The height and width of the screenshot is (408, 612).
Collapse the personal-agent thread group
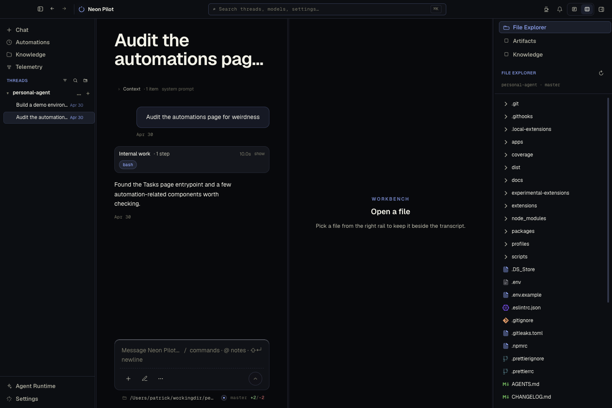[x=8, y=93]
